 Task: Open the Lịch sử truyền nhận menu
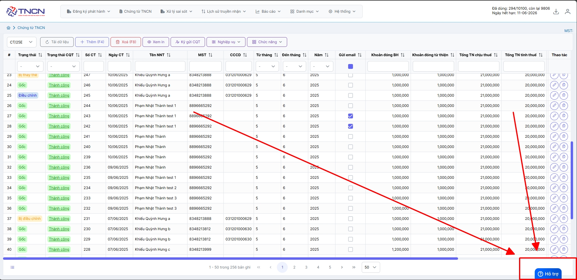tap(224, 11)
